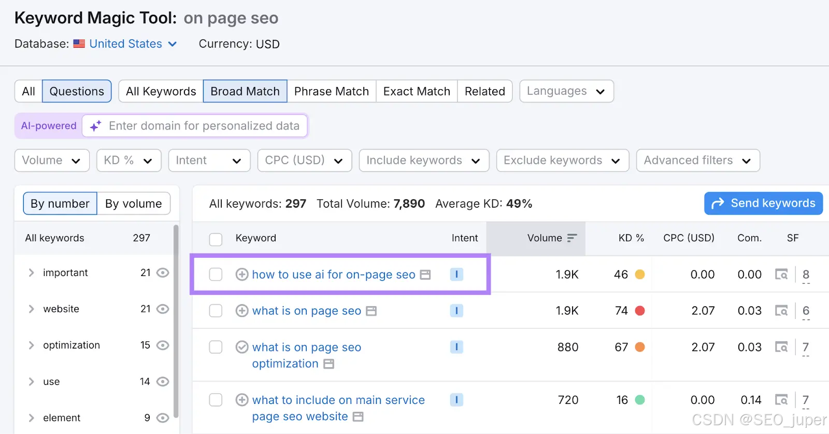Click the intent badge in the 720 volume row

point(456,400)
